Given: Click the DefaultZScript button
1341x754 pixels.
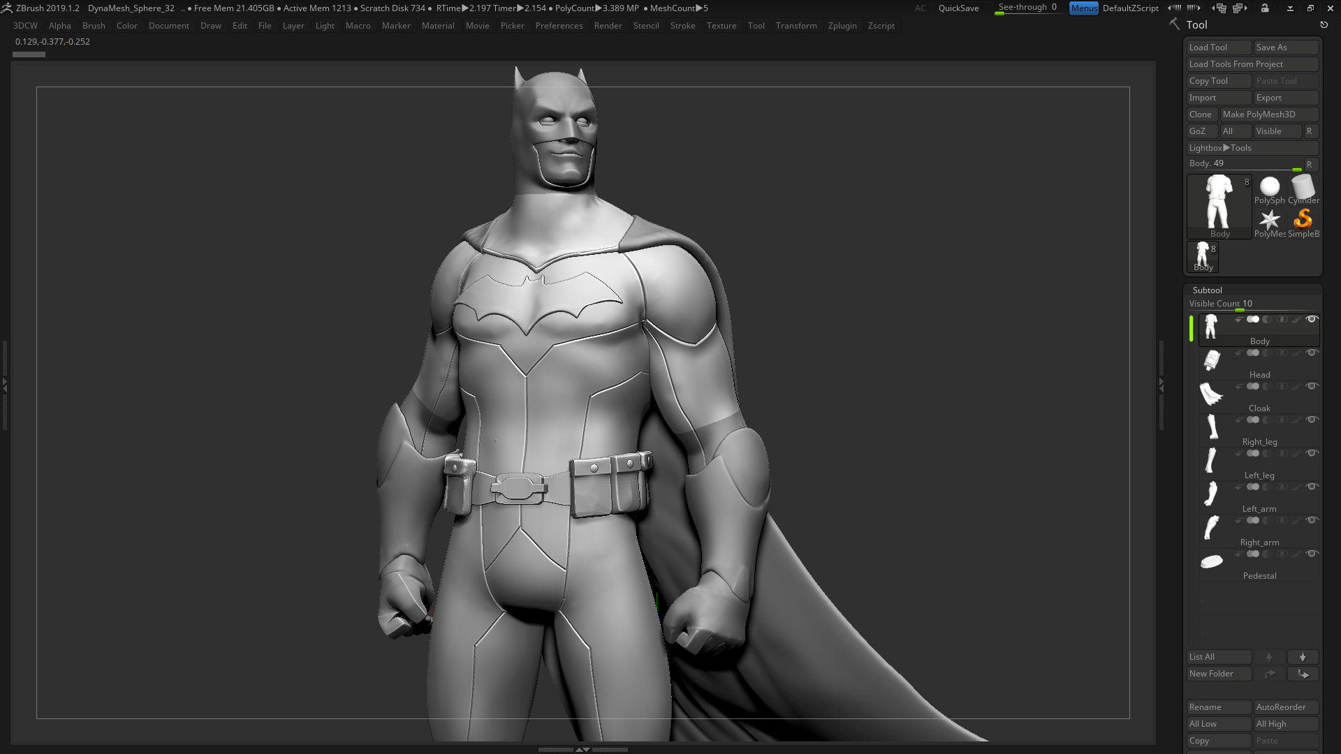Looking at the screenshot, I should [1130, 8].
